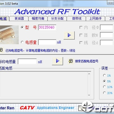The width and height of the screenshot is (114, 114).
Task: Select the 电感量 radio button
Action: point(22,42)
